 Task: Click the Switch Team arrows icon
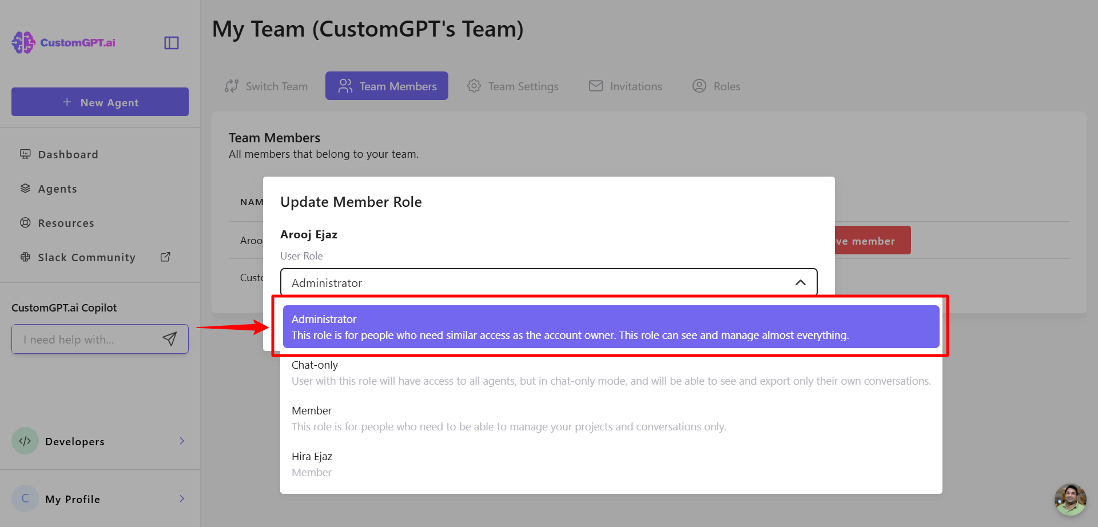232,86
